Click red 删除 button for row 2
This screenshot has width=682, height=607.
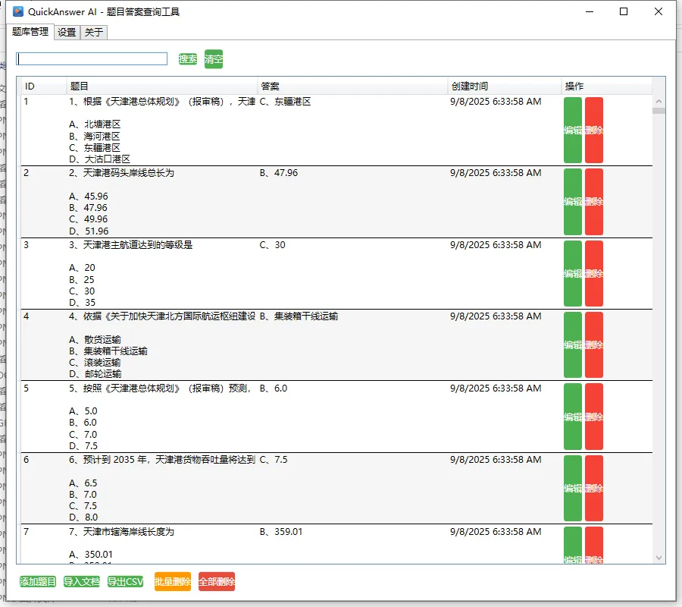[594, 202]
